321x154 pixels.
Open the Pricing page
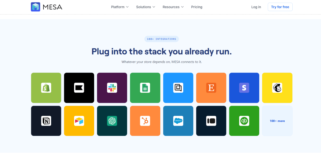click(x=197, y=7)
